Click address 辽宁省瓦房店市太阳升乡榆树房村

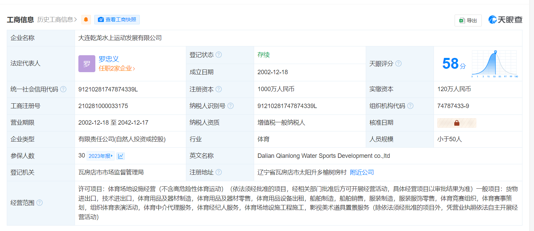pos(302,172)
